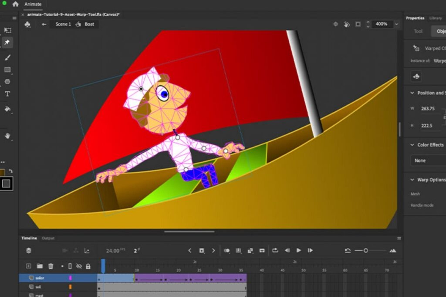
Task: Toggle outlines for all layers
Action: click(x=70, y=266)
